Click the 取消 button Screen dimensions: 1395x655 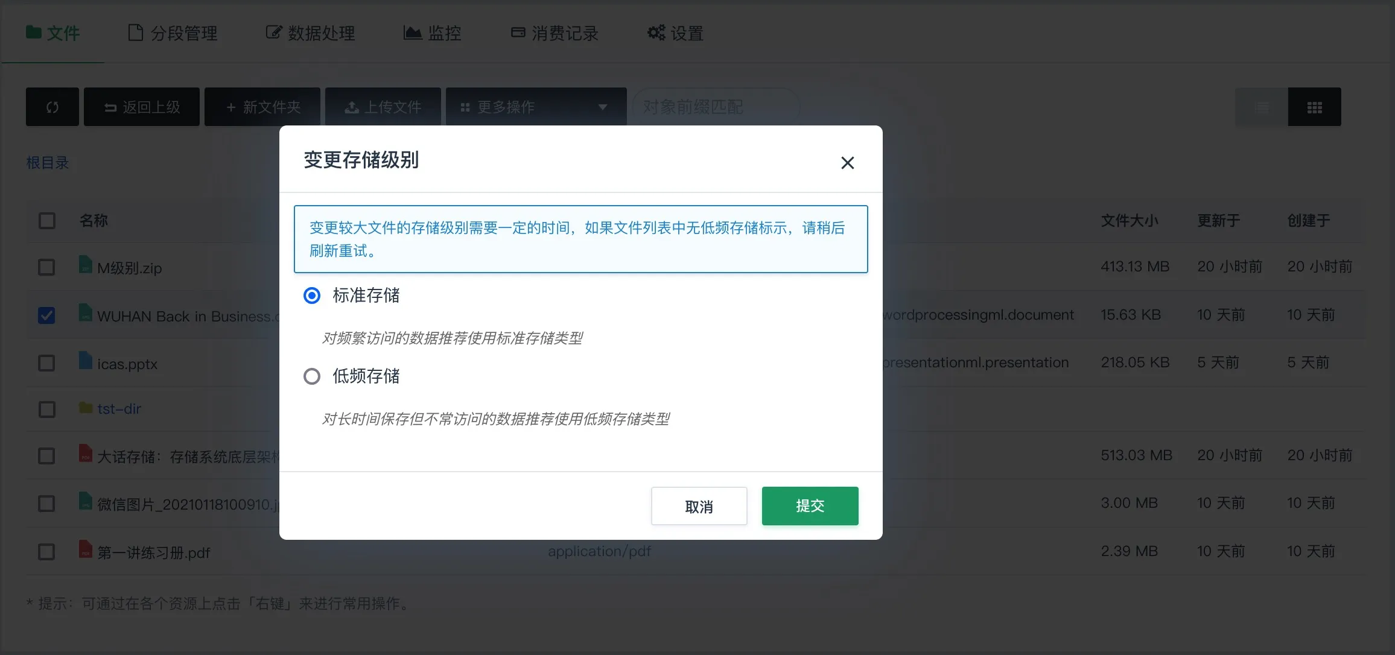click(699, 506)
